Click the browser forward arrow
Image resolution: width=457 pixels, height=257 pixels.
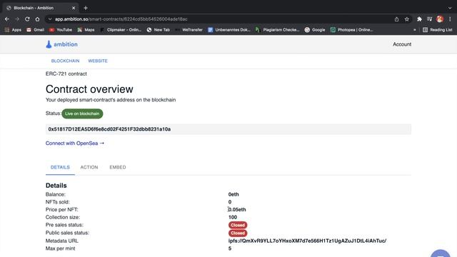pyautogui.click(x=17, y=19)
